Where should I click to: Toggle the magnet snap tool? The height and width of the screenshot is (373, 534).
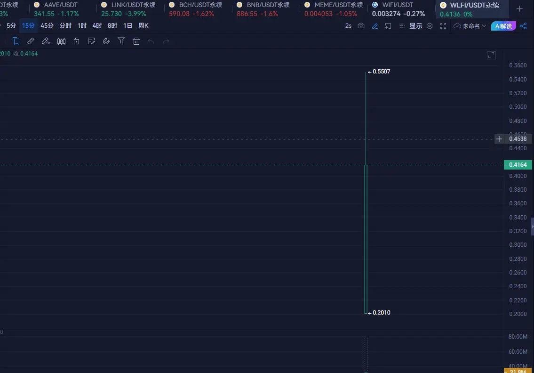click(106, 41)
